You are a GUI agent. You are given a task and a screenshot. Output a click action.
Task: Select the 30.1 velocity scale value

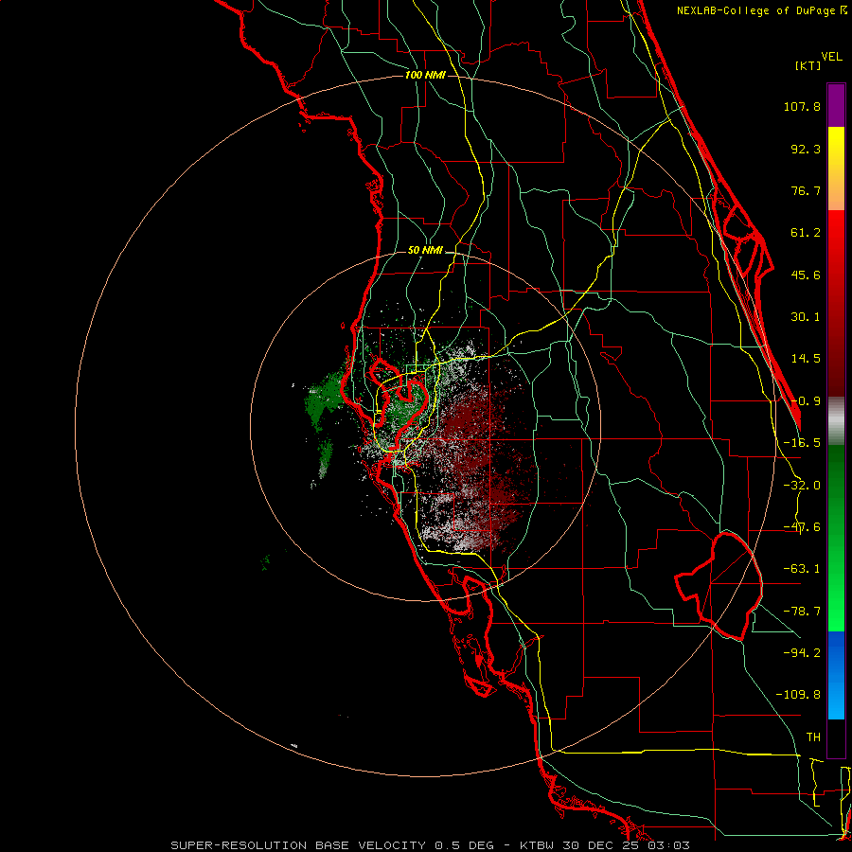[x=806, y=317]
